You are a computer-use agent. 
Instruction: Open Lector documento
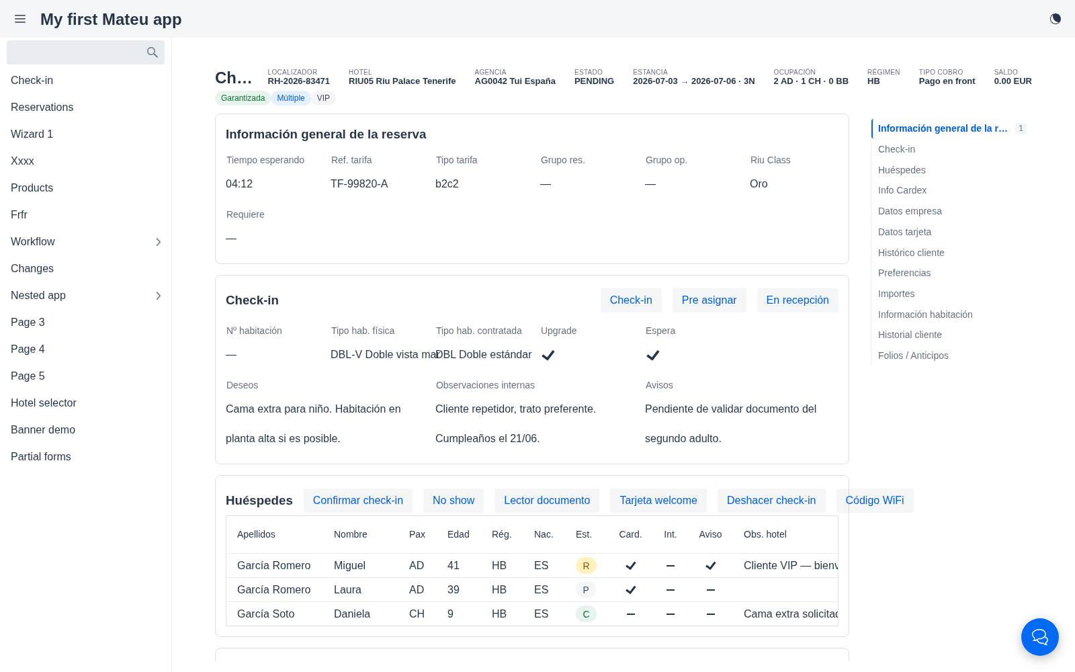coord(547,501)
